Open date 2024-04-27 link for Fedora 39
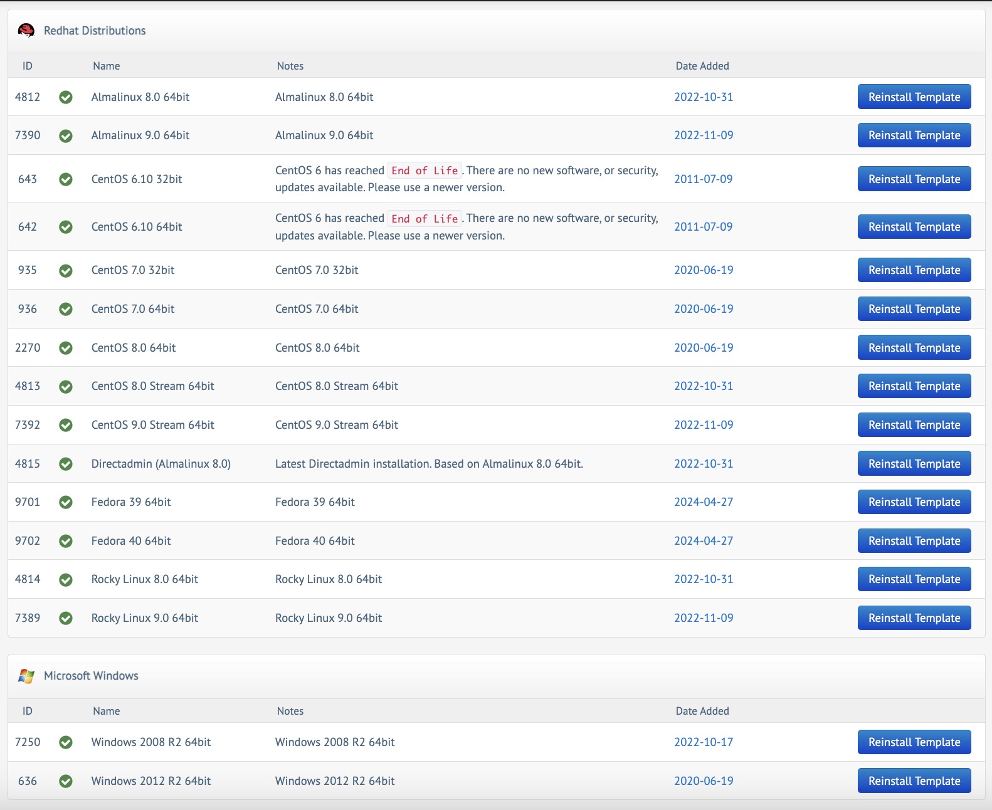The height and width of the screenshot is (810, 992). click(x=704, y=502)
